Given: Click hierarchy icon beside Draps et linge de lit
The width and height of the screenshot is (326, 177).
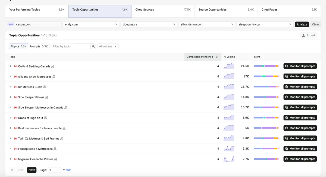Looking at the screenshot, I should click(x=45, y=118).
